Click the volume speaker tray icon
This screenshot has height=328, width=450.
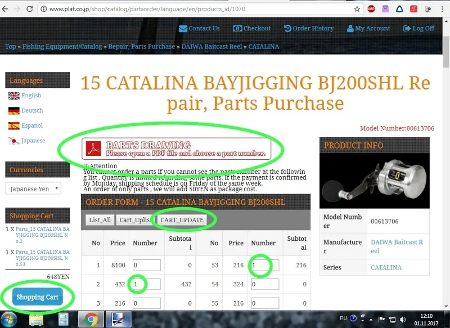point(403,319)
